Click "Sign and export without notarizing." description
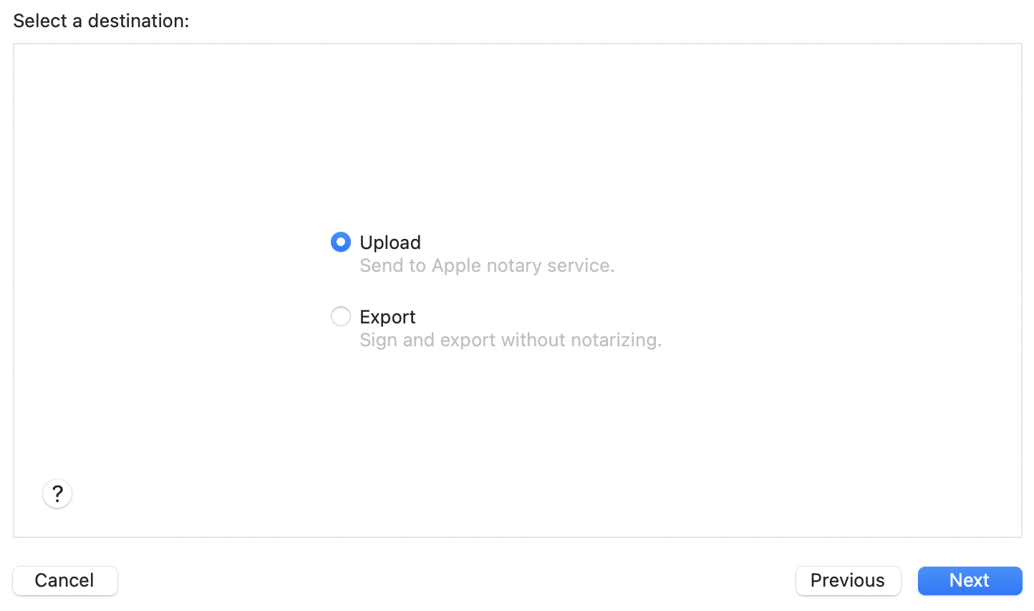This screenshot has height=611, width=1034. point(511,340)
